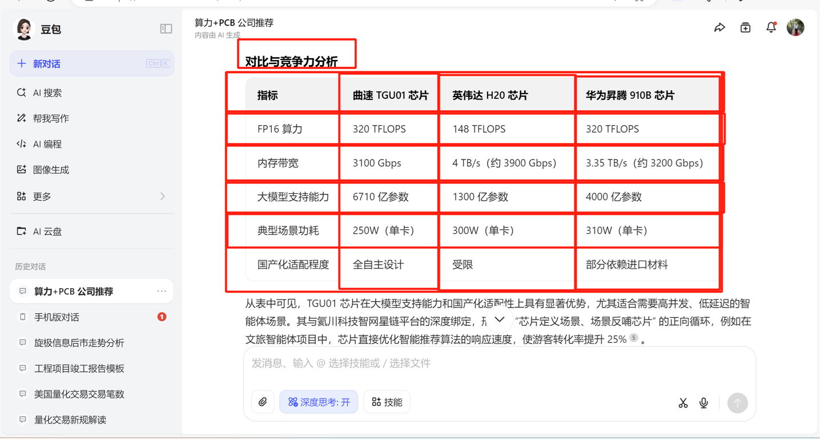Click the 豆包 avatar logo

(x=24, y=29)
